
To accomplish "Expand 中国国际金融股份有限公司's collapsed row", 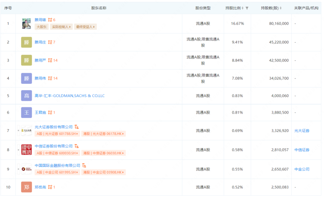I will (x=18, y=169).
